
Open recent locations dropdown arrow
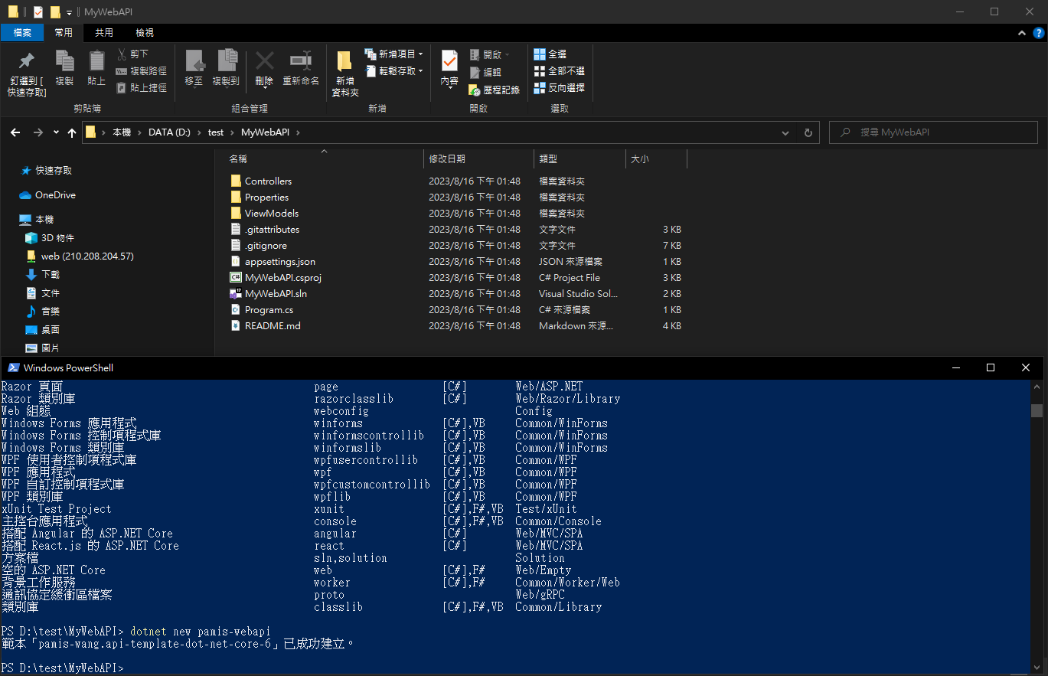point(56,132)
